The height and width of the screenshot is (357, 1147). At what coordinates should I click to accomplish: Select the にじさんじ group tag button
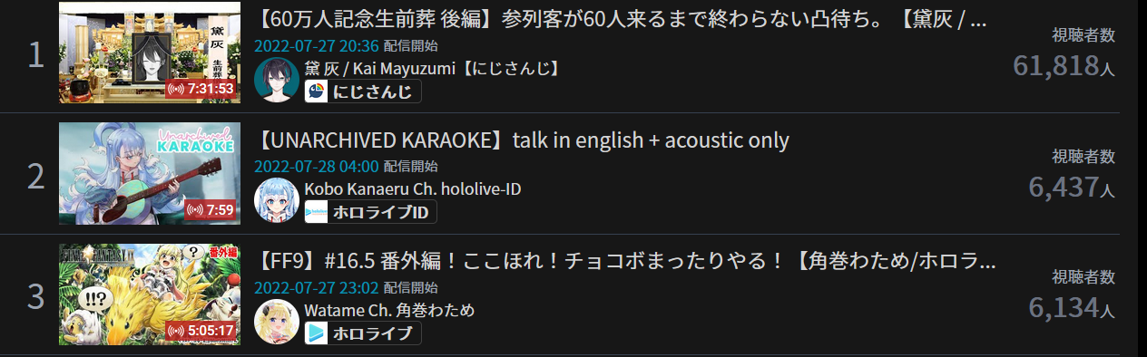(363, 92)
